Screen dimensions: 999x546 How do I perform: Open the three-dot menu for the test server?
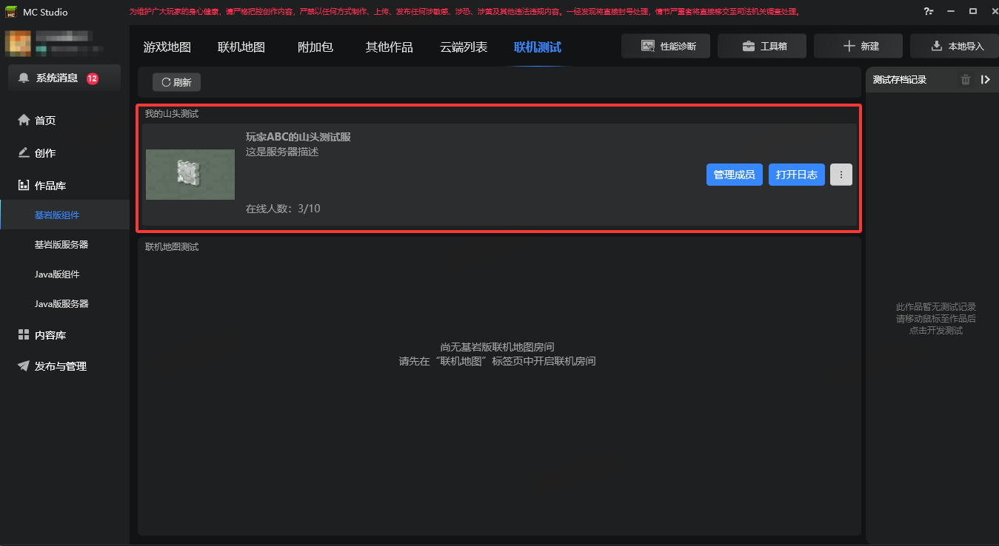tap(841, 175)
